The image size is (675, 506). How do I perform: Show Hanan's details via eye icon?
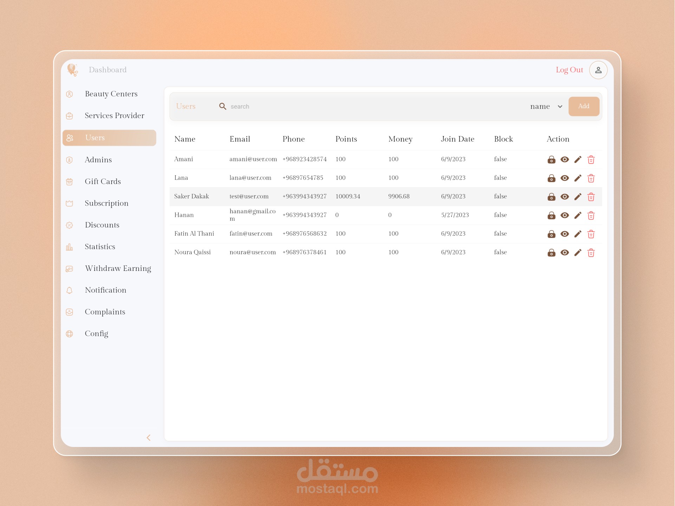(x=565, y=215)
